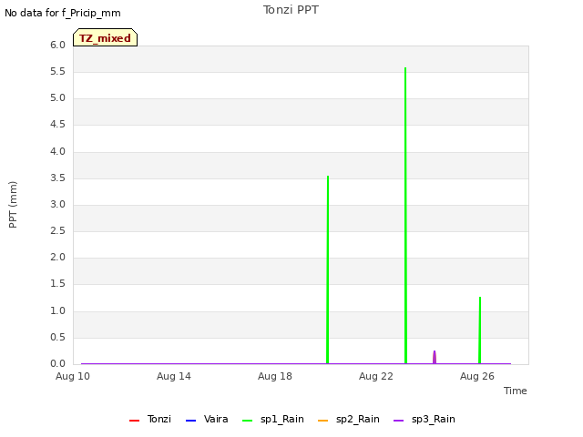Click the Time x-axis title

pyautogui.click(x=516, y=391)
